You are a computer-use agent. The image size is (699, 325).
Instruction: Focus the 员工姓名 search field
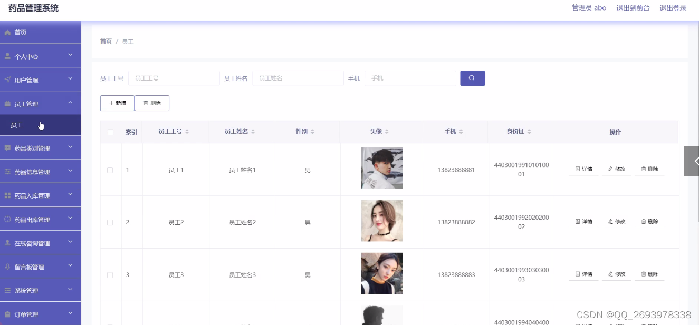point(298,78)
